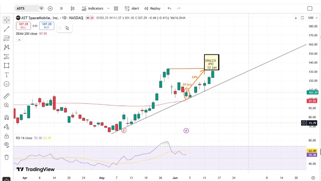Open chart settings gear at bottom right
The width and height of the screenshot is (321, 181).
pyautogui.click(x=313, y=178)
